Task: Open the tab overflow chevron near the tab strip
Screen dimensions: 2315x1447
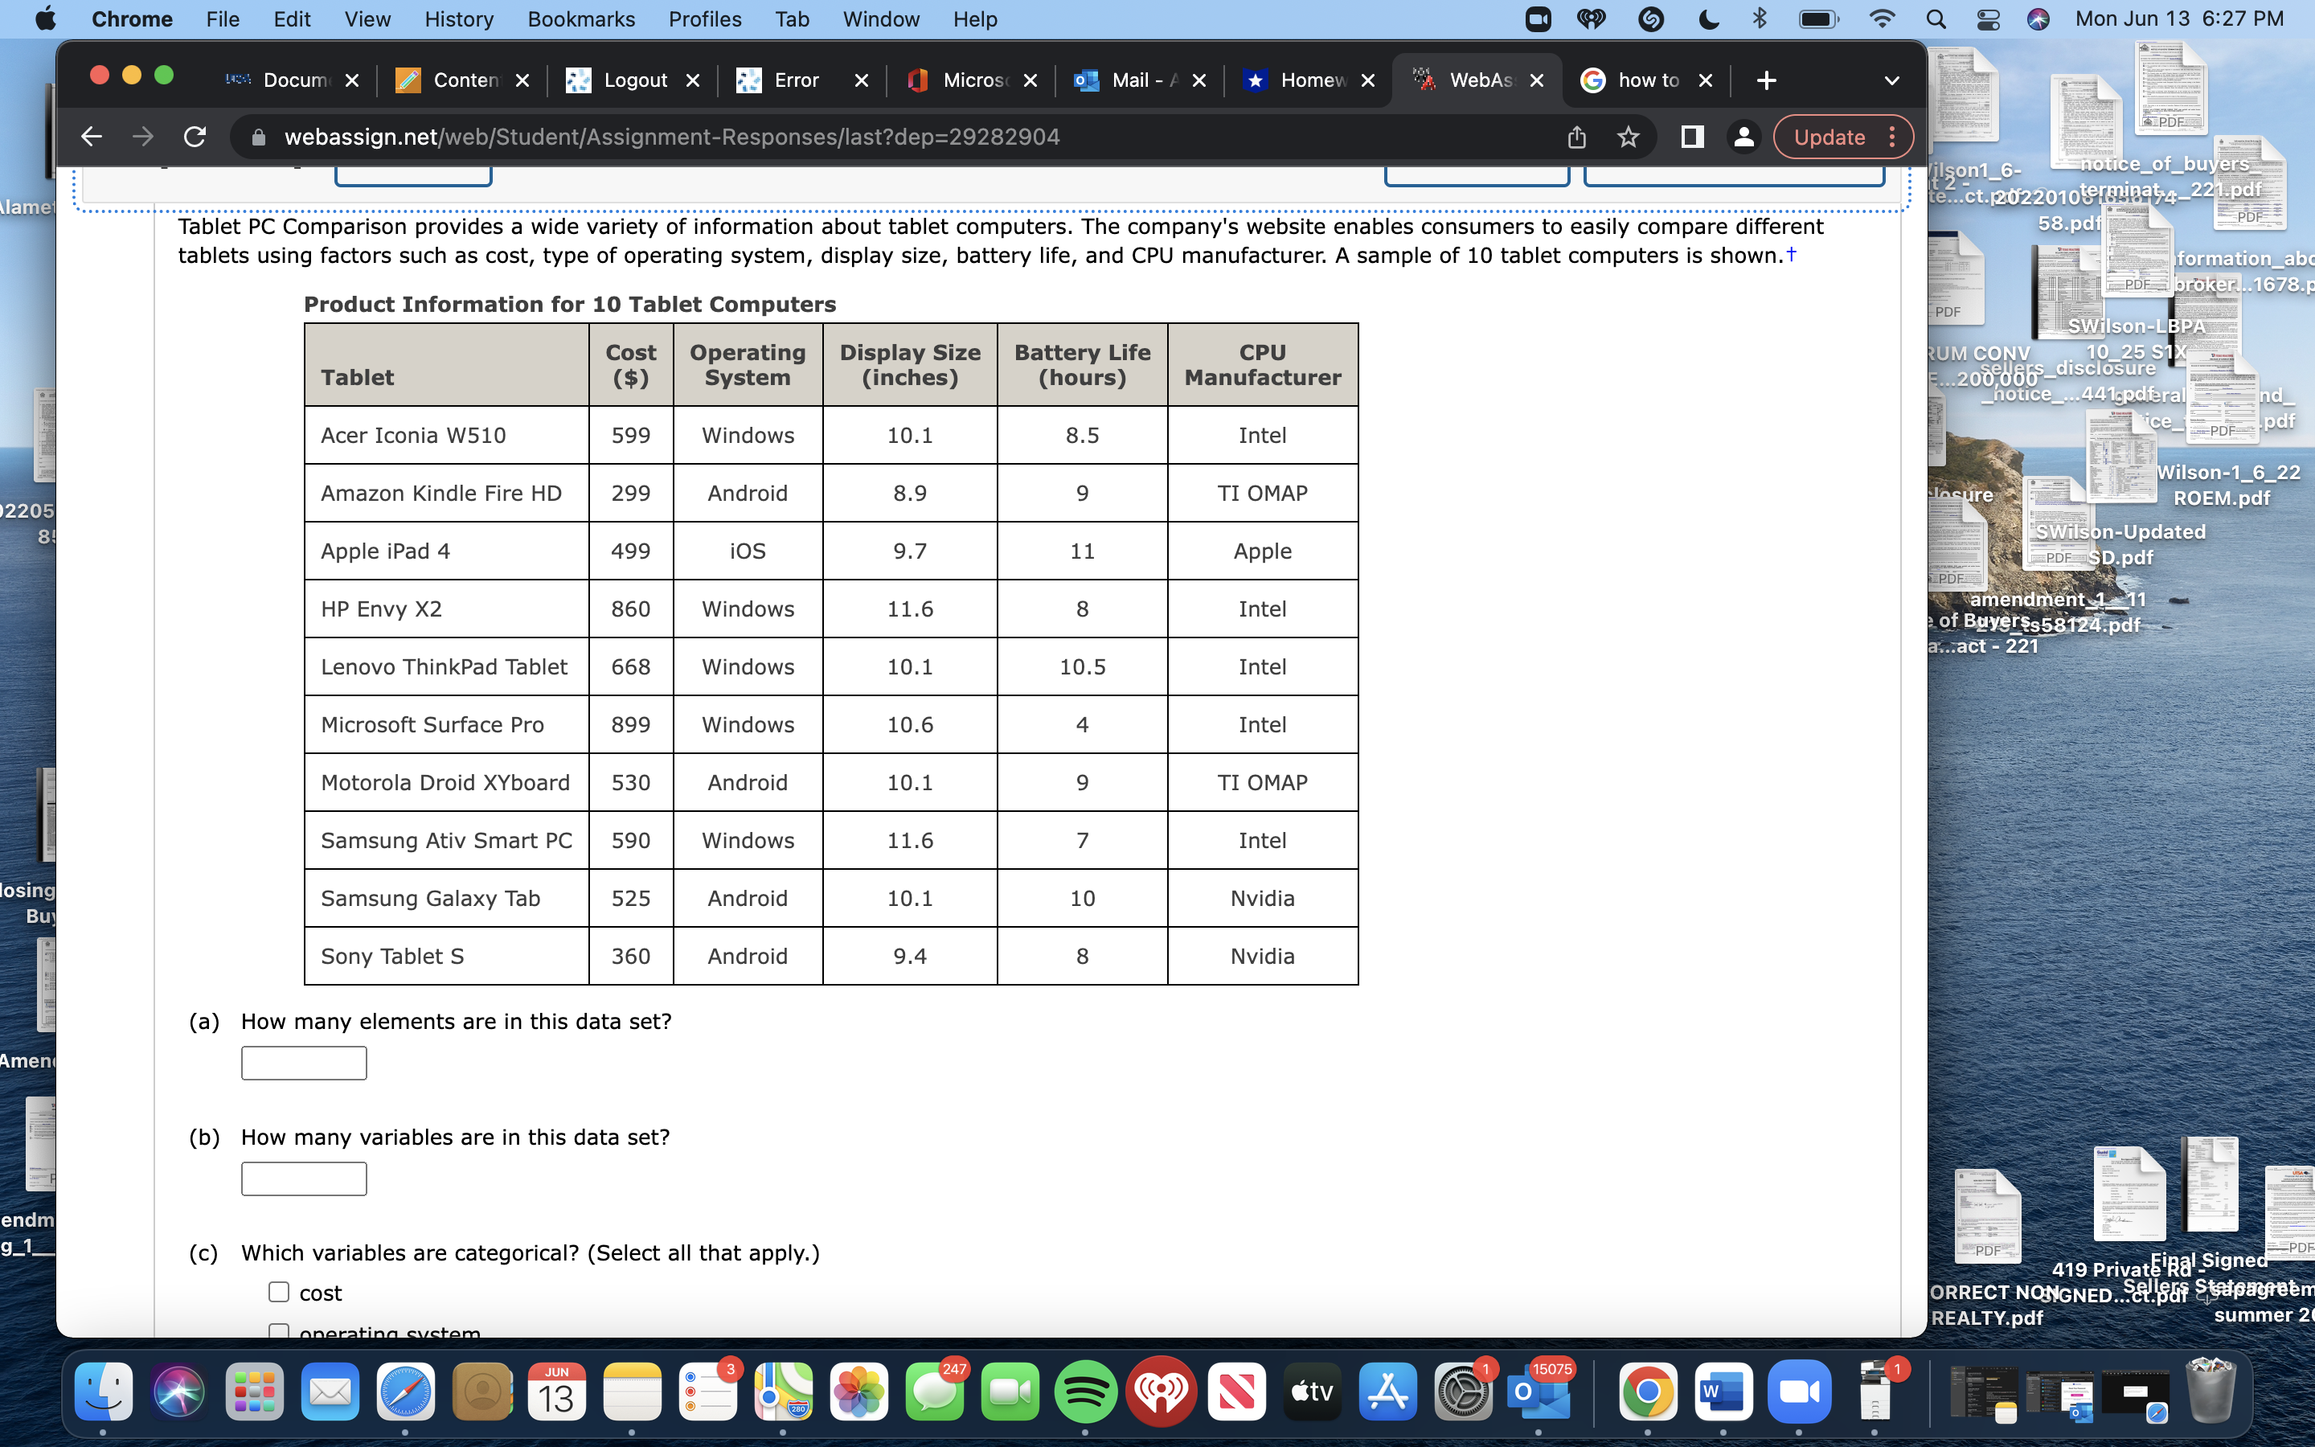Action: tap(1892, 80)
